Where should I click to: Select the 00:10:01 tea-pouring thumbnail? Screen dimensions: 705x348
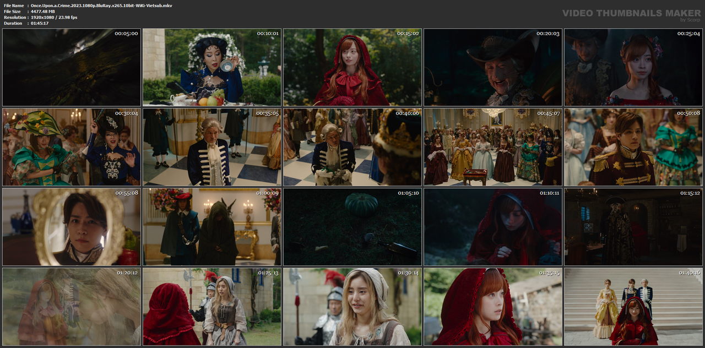(212, 67)
